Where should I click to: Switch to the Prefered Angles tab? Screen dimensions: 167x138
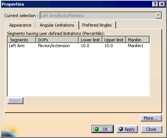click(97, 25)
